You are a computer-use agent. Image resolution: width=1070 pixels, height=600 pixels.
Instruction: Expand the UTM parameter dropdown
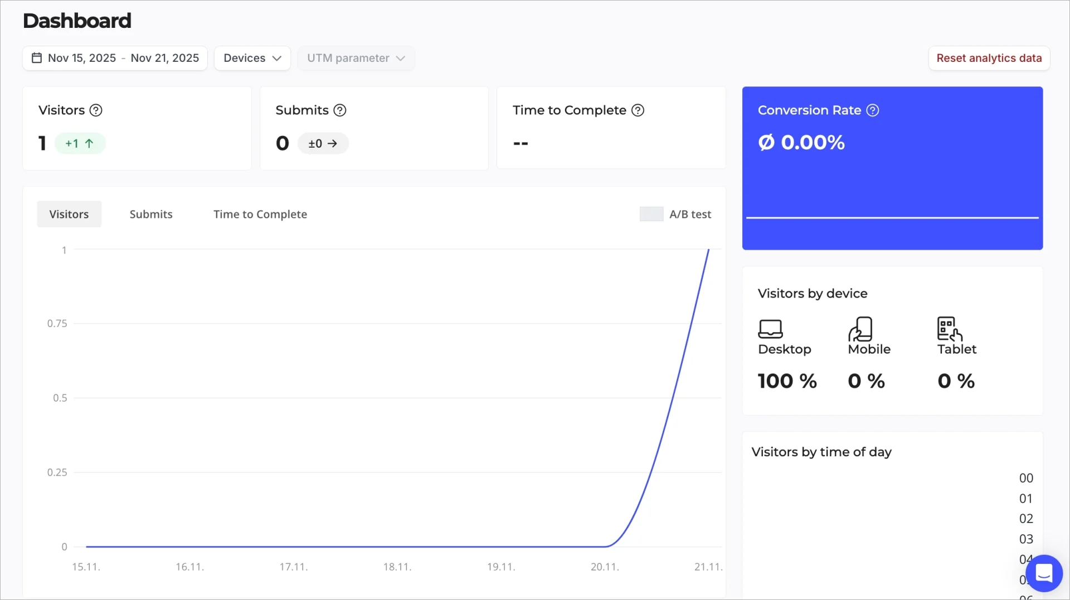click(x=356, y=58)
